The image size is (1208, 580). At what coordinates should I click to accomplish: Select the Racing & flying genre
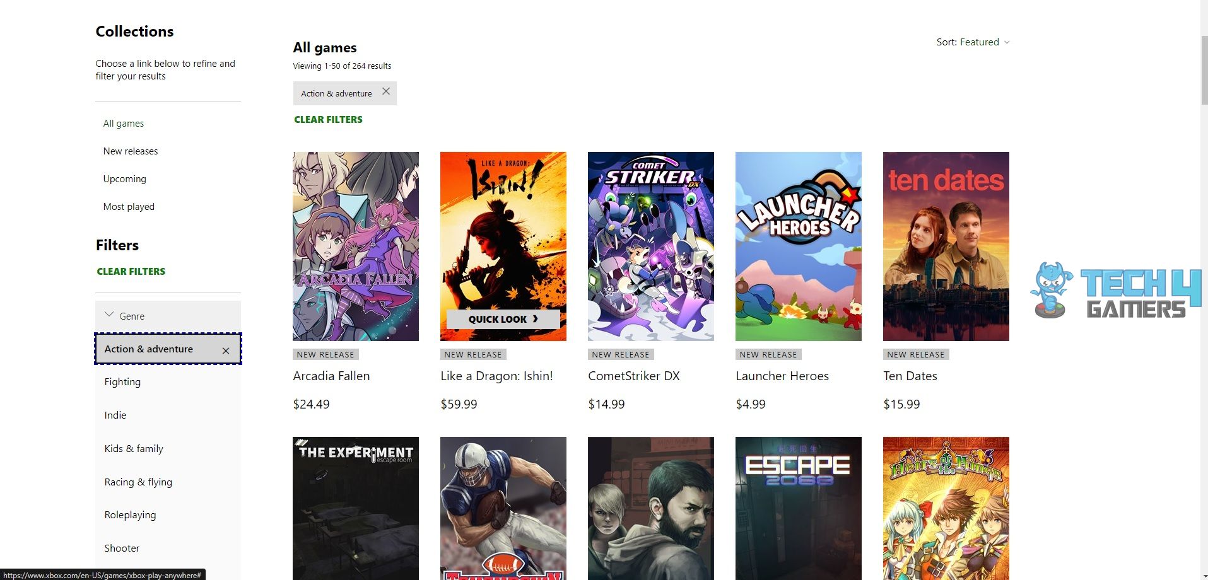point(138,482)
